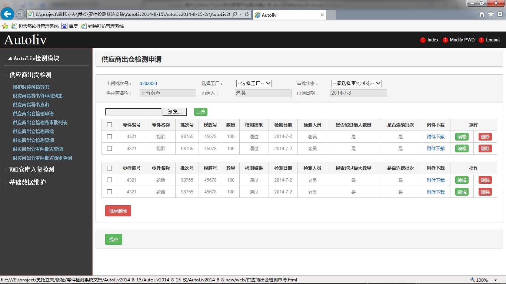Click the green 上传 button
This screenshot has width=506, height=284.
tap(201, 112)
